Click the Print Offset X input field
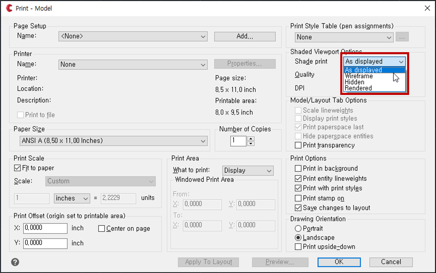436x273 pixels. pos(45,228)
